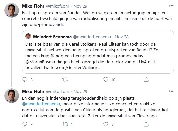Retweet the first Miko Flohr tweet

pos(65,80)
